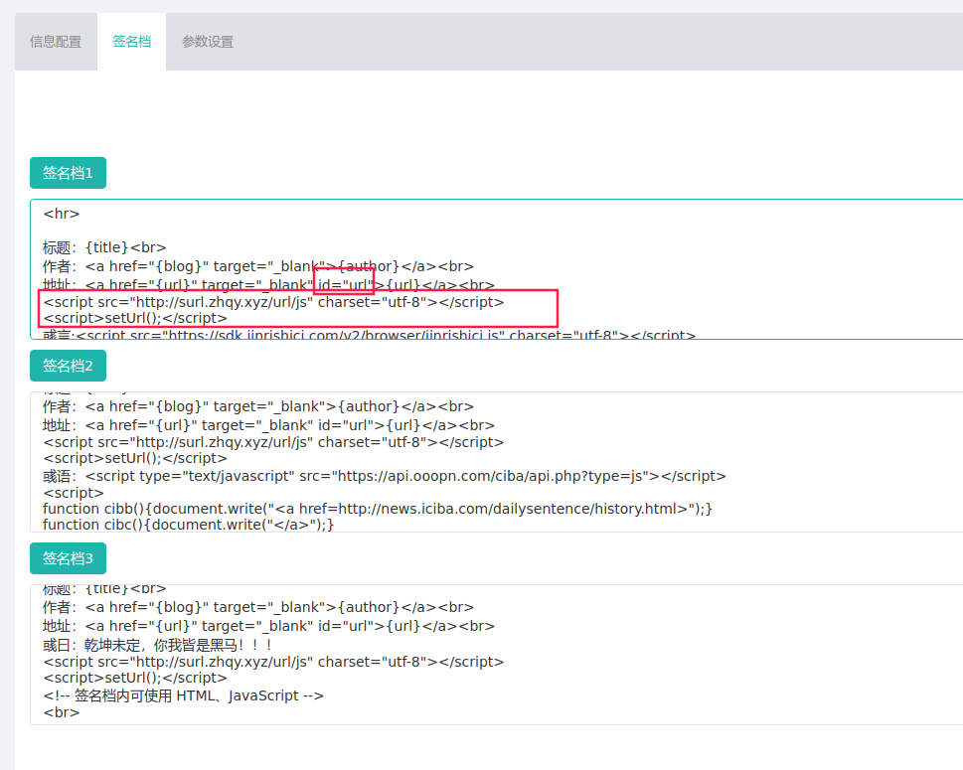This screenshot has width=963, height=770.
Task: Click the 签名档1 label button
Action: click(68, 173)
